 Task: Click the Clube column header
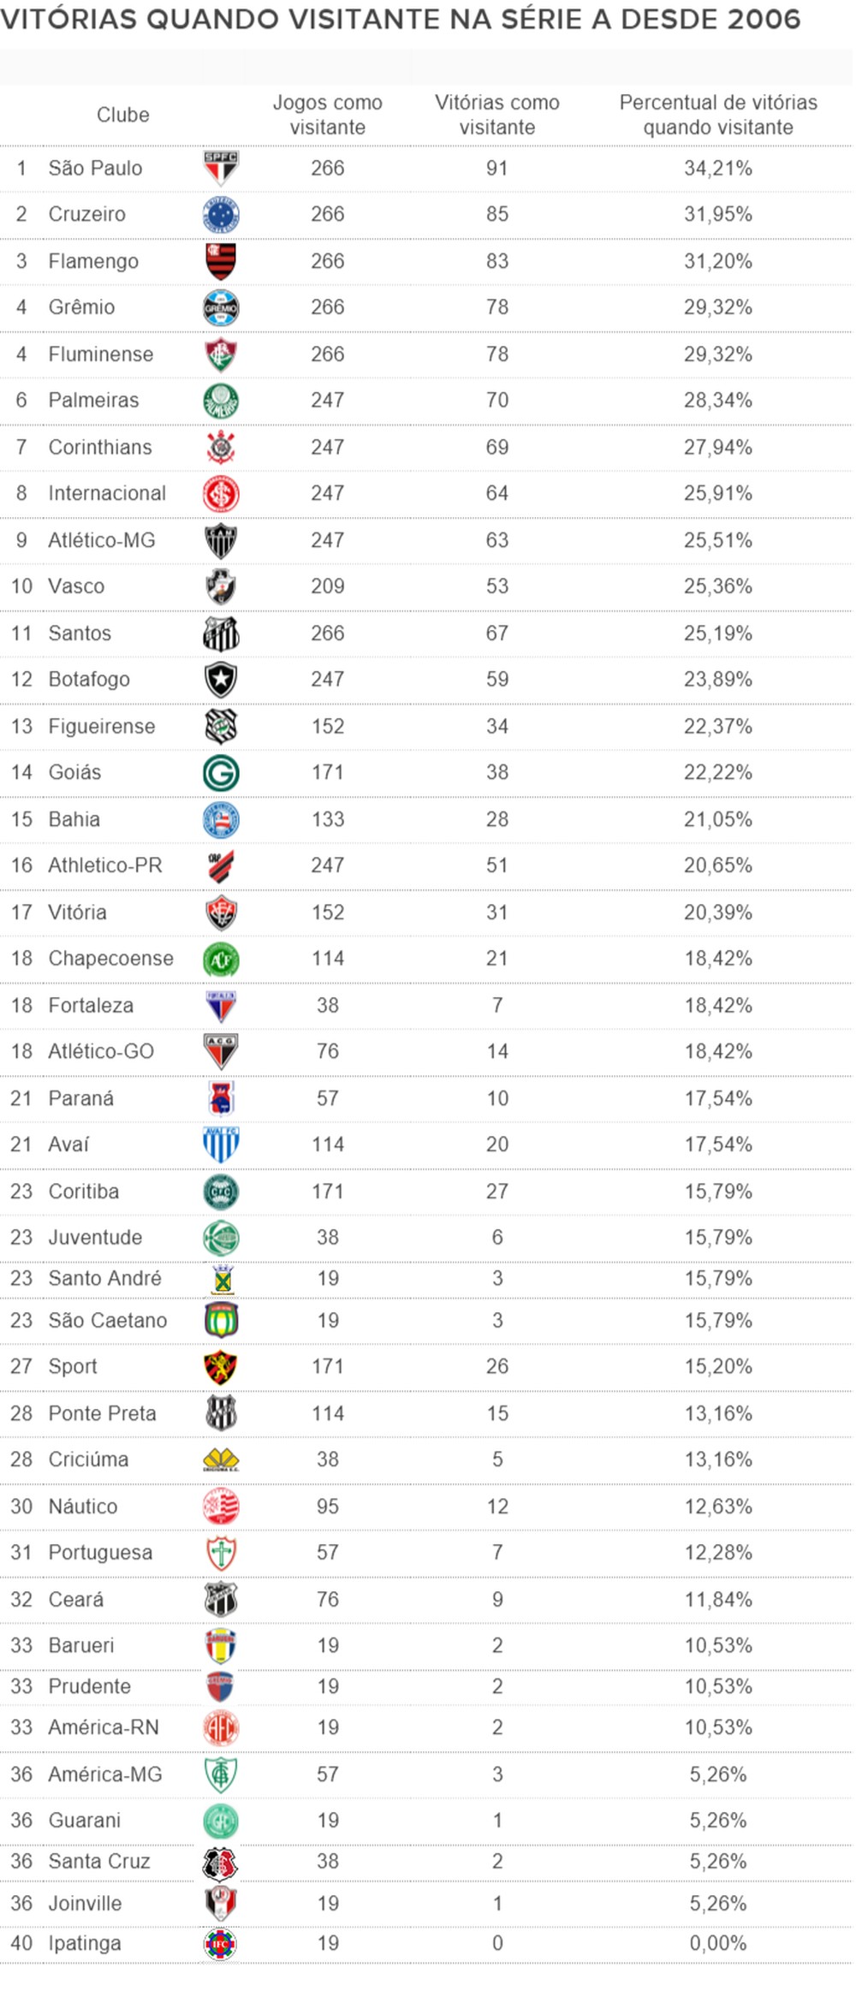pyautogui.click(x=122, y=115)
